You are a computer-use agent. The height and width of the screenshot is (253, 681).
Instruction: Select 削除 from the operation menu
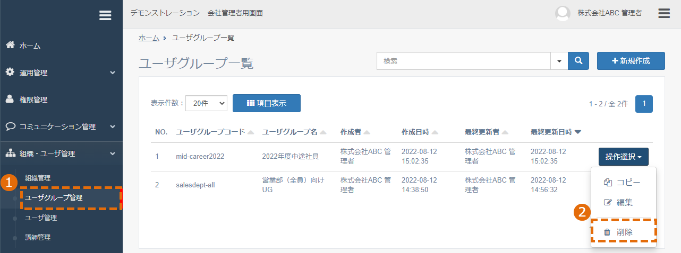(x=624, y=232)
